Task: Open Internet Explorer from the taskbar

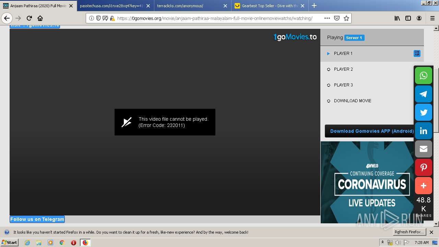Action: (x=27, y=243)
